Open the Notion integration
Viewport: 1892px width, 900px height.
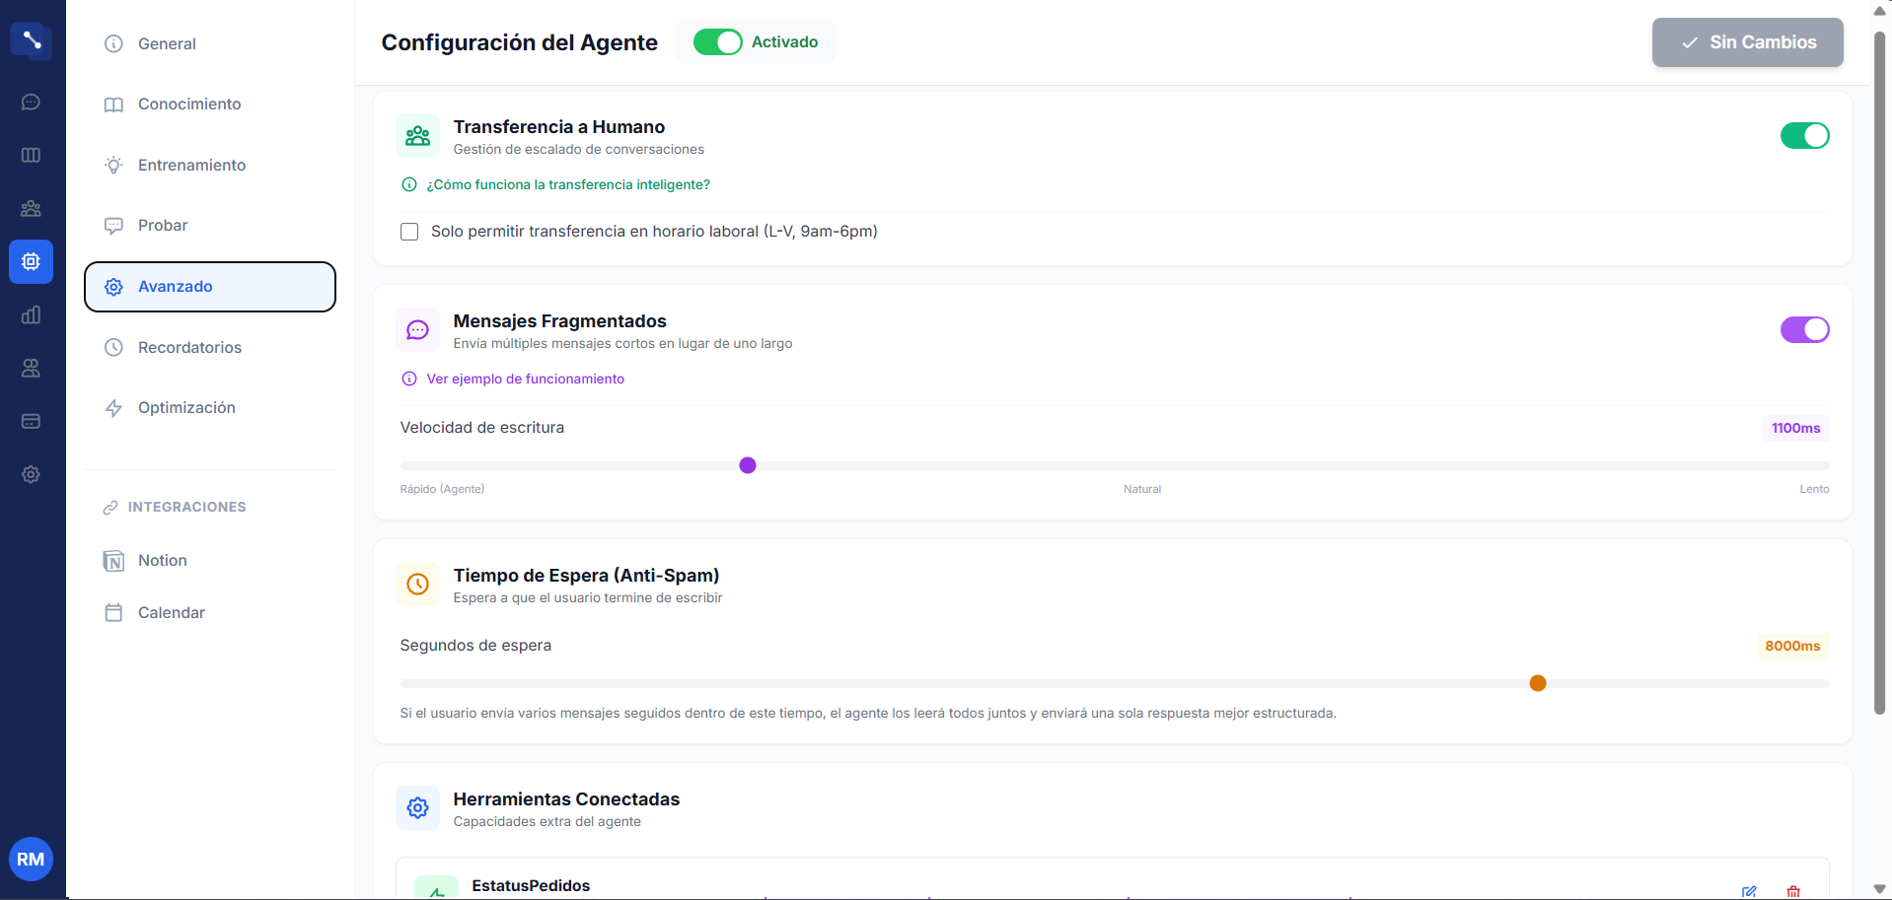(x=163, y=561)
